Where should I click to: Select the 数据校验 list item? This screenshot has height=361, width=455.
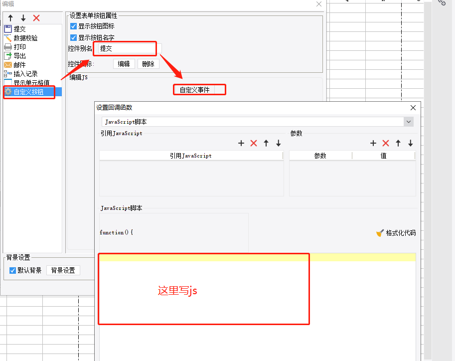tap(25, 38)
